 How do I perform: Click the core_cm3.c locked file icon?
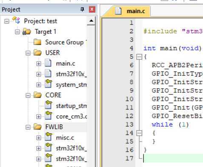tap(49, 115)
